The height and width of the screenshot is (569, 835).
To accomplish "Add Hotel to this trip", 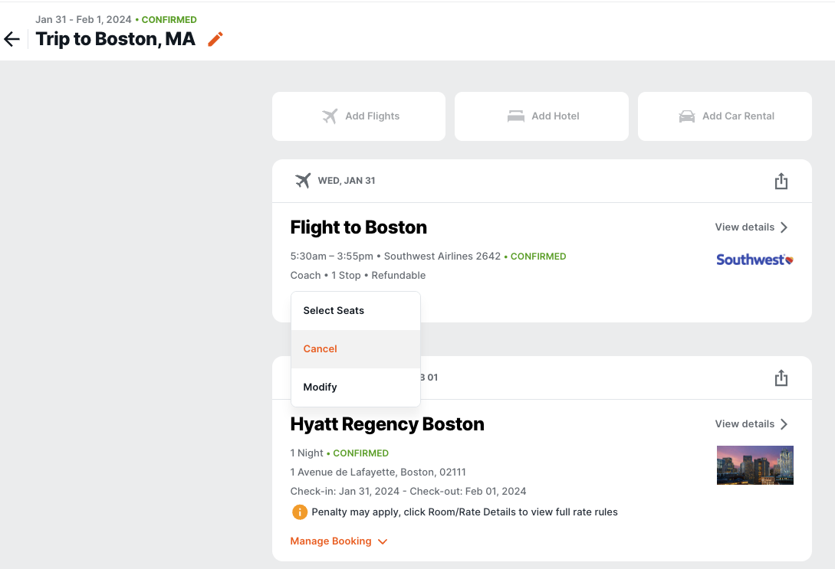I will point(541,116).
